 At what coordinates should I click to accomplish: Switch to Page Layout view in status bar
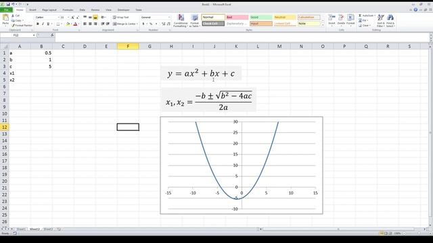click(x=386, y=234)
